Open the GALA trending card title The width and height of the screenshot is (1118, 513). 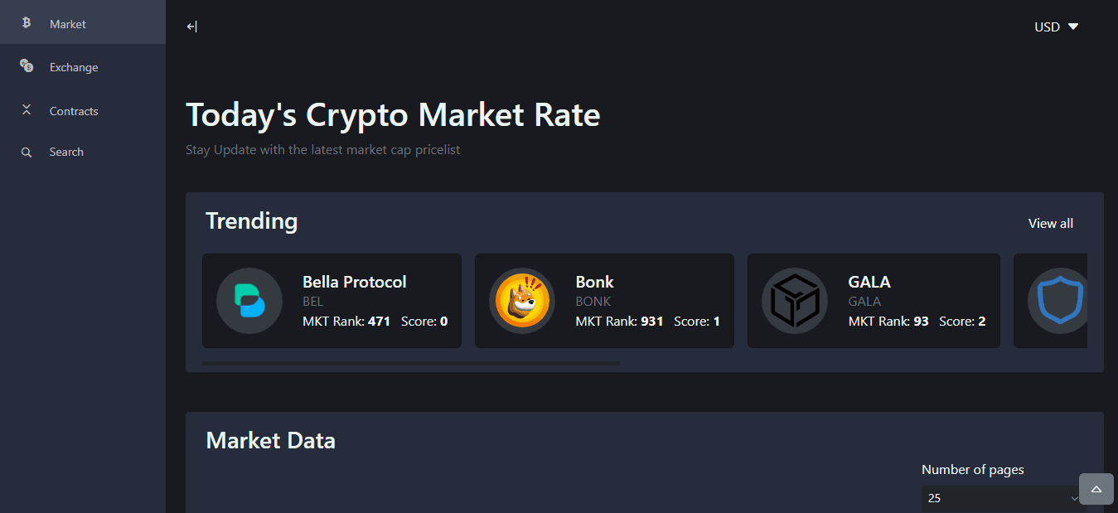[x=869, y=282]
